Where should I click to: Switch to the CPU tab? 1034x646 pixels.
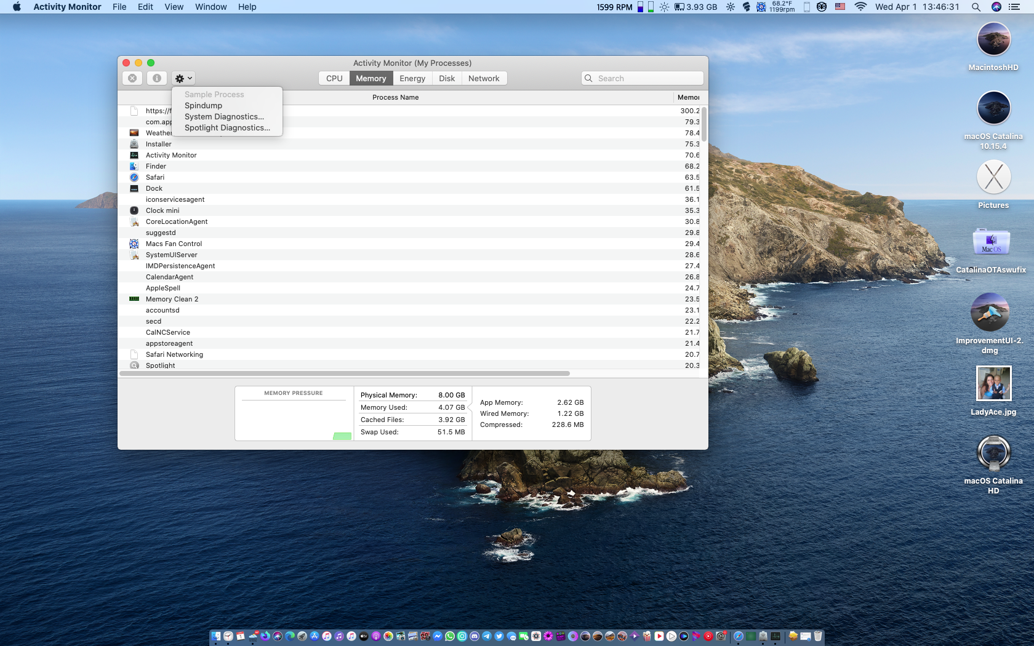click(x=334, y=78)
